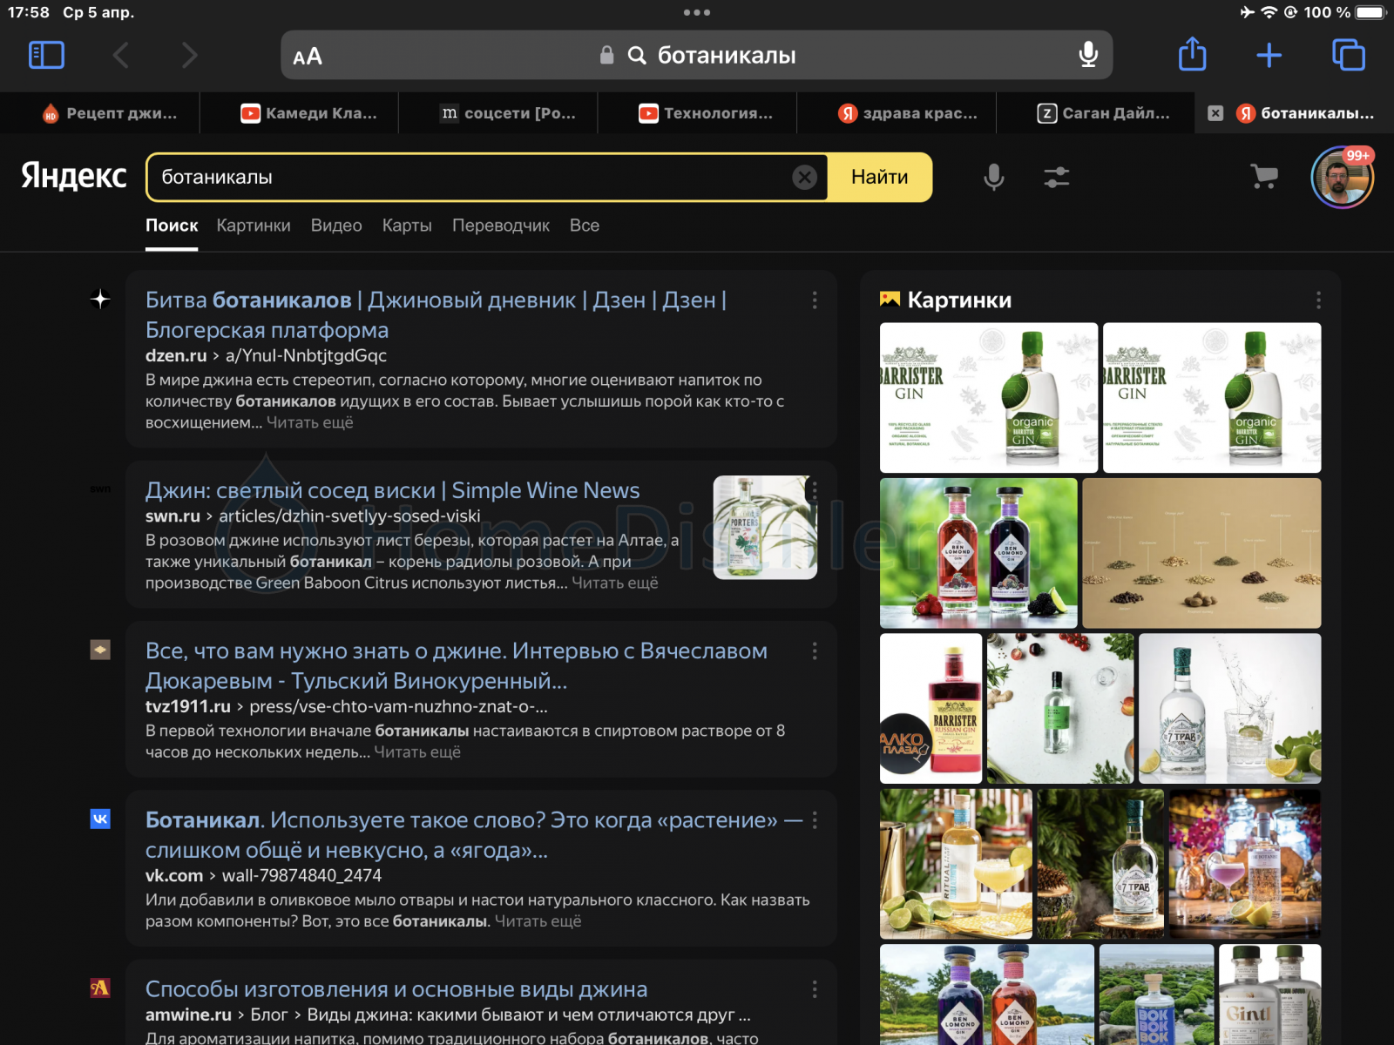Select Поиск search category
Viewport: 1394px width, 1045px height.
172,226
